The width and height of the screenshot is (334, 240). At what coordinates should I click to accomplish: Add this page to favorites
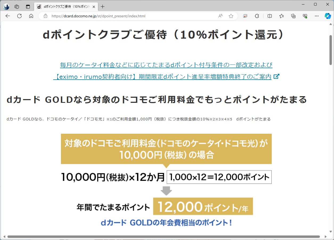pos(230,16)
